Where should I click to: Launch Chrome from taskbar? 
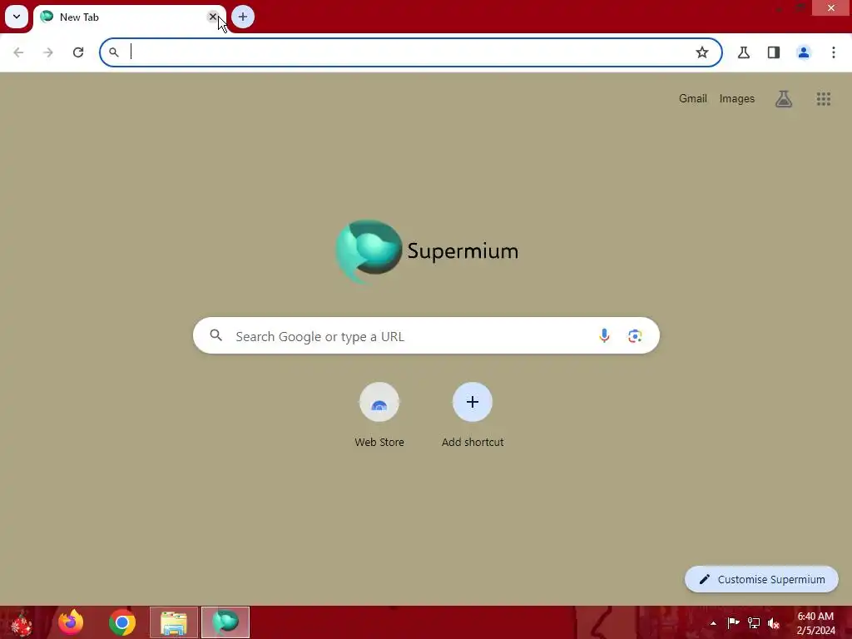pos(122,622)
